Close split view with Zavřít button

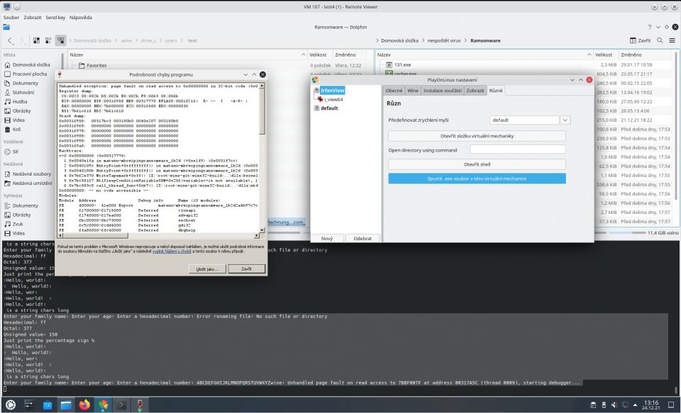pos(640,40)
